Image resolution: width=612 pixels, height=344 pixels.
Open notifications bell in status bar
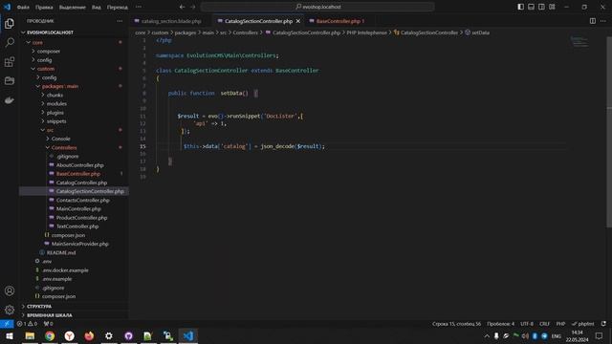(603, 324)
